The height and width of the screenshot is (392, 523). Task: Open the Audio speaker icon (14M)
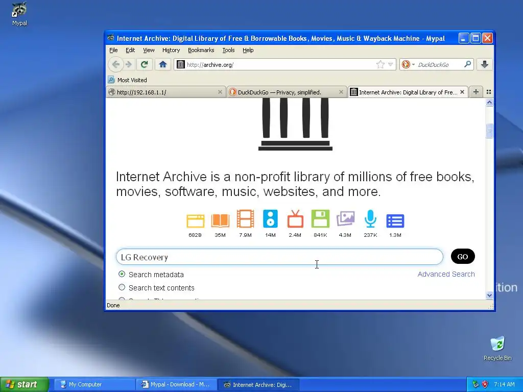(x=270, y=219)
